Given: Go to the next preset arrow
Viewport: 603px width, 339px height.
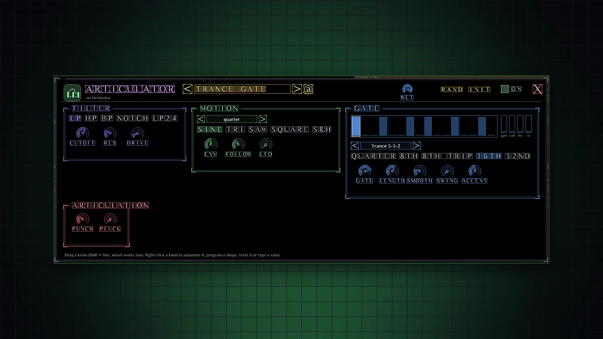Looking at the screenshot, I should pos(297,89).
